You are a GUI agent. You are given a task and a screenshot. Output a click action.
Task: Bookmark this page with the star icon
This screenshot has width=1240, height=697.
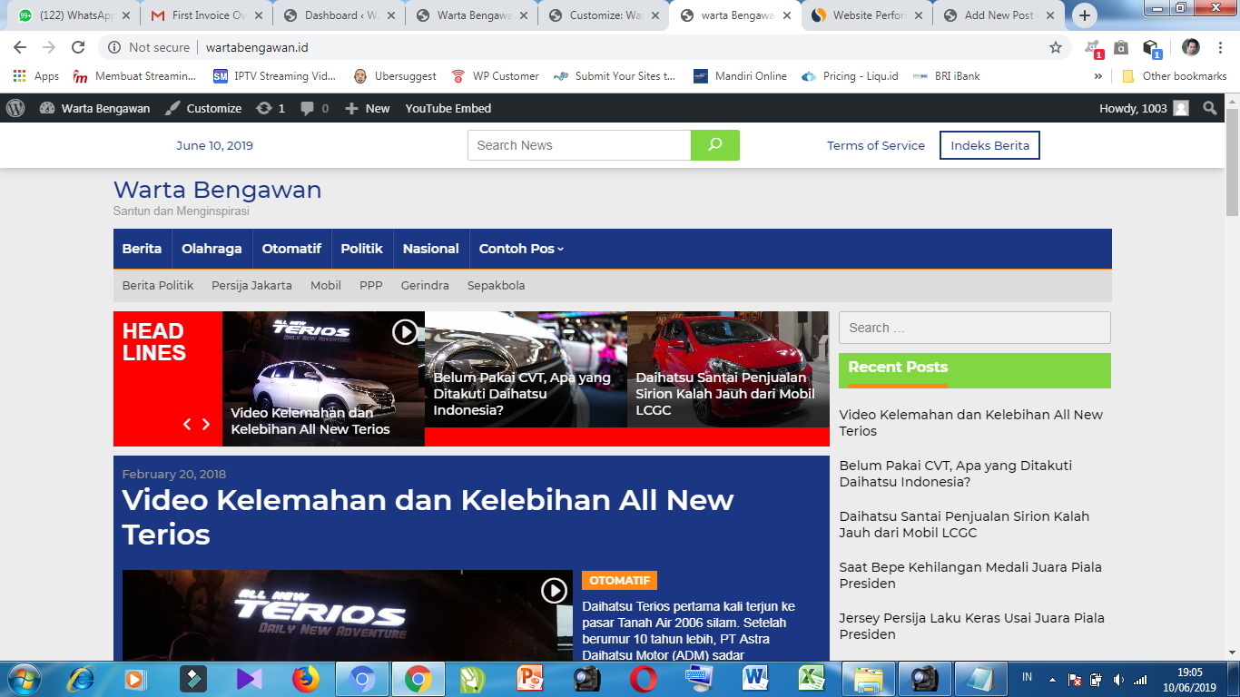(1056, 47)
